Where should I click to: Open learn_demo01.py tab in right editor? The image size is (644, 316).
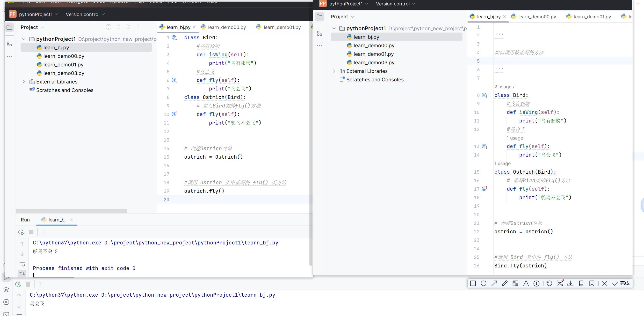tap(592, 17)
